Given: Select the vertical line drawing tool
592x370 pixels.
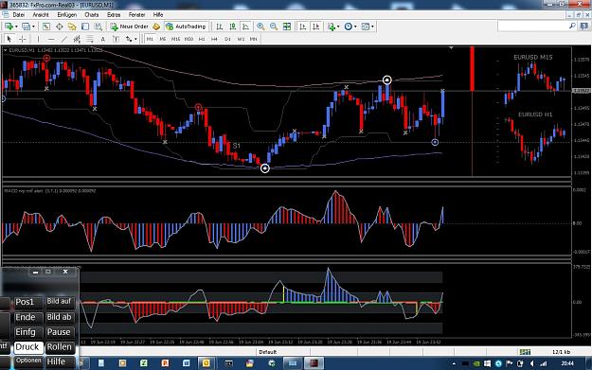Looking at the screenshot, I should coord(38,39).
